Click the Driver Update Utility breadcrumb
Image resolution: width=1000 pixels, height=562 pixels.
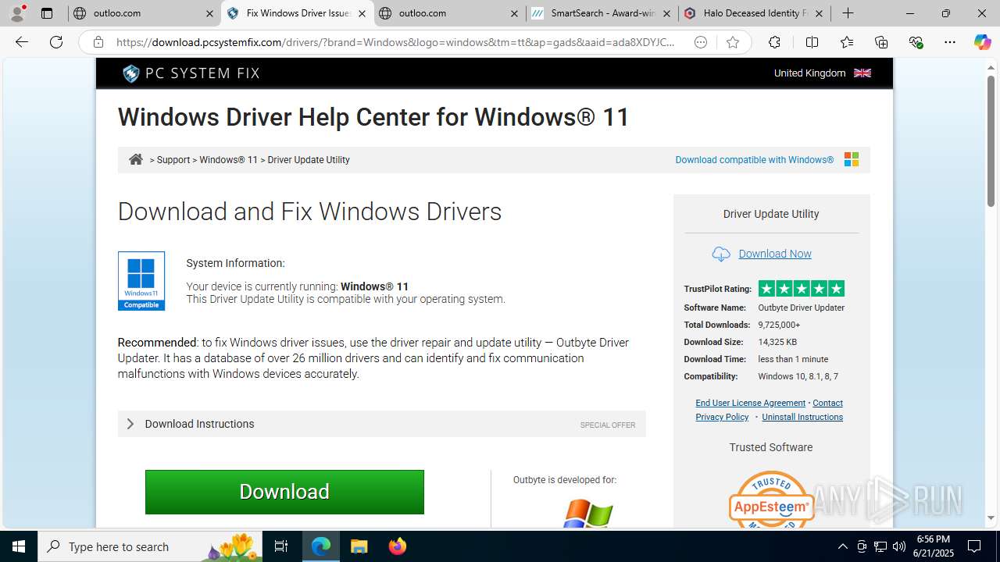309,160
